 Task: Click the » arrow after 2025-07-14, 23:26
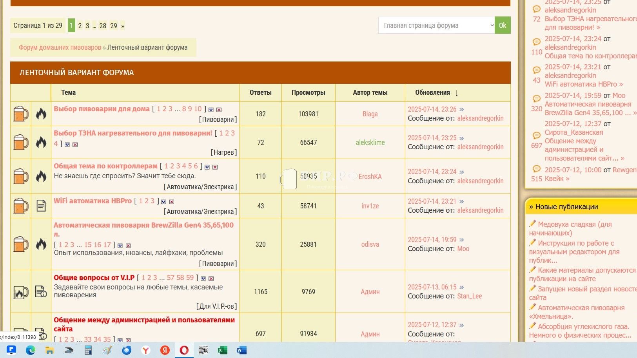coord(461,109)
